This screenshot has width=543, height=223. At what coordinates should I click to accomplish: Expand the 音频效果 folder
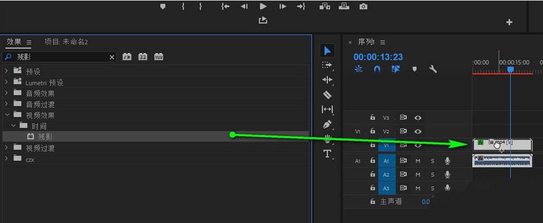(x=7, y=93)
